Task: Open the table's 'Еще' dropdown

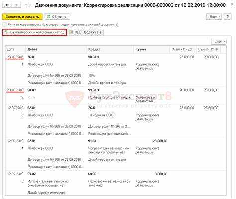Action: [219, 41]
